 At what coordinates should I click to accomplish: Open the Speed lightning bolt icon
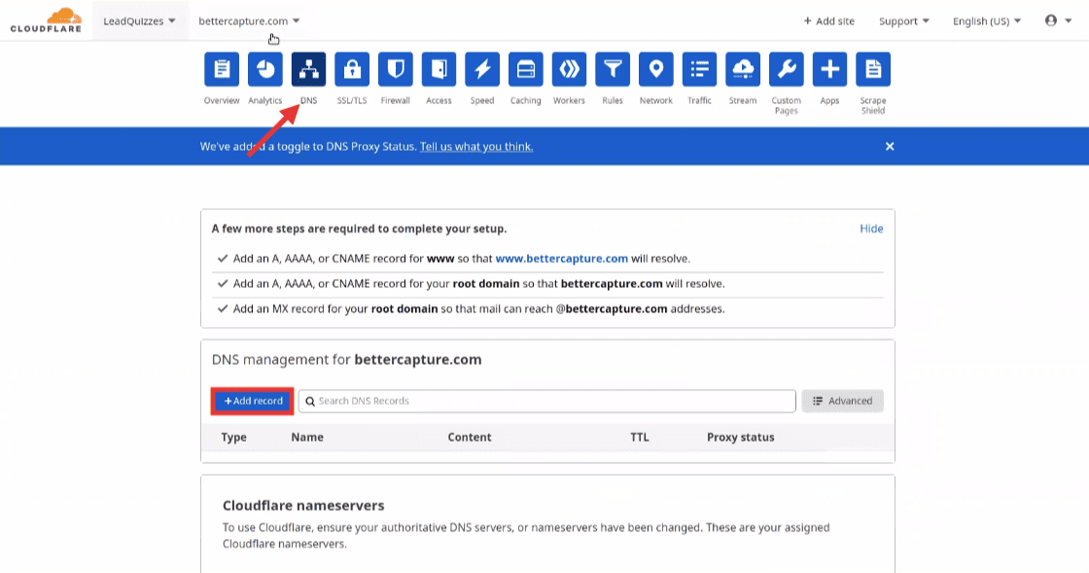(482, 69)
